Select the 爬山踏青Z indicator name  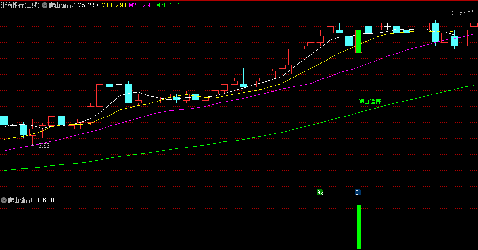[62, 5]
